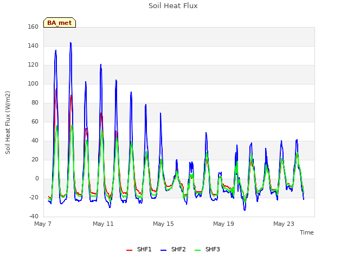Screen dimensions: 347x260
Task: Click the -20 y-axis tick label
Action: tap(34, 197)
